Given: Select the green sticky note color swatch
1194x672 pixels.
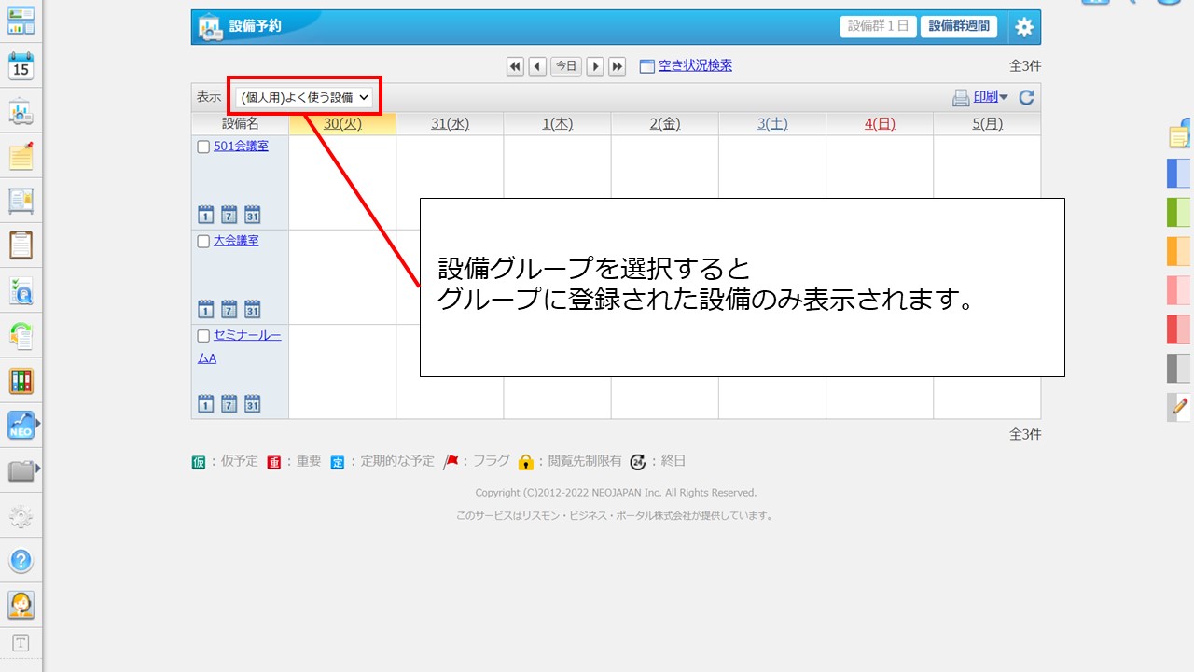Looking at the screenshot, I should (1179, 212).
